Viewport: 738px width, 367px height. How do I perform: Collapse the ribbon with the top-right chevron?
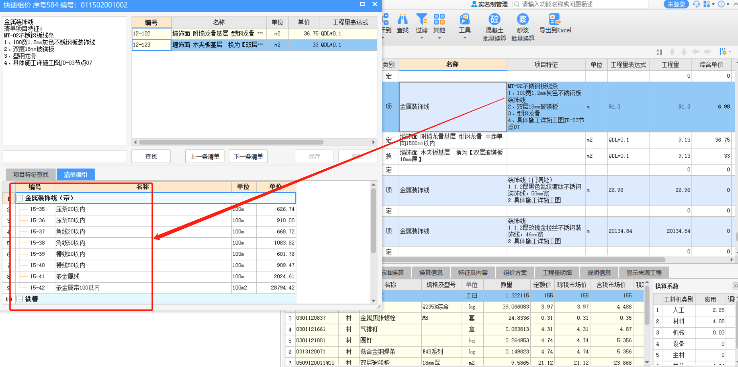735,4
